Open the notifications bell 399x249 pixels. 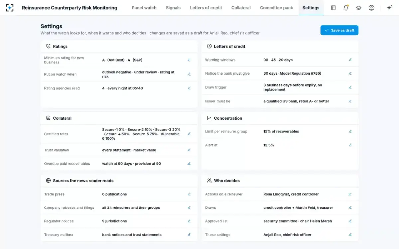click(x=346, y=8)
